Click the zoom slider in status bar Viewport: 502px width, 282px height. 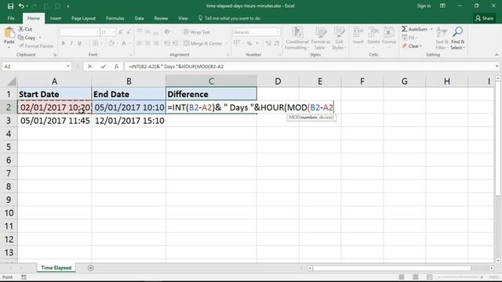pos(460,277)
